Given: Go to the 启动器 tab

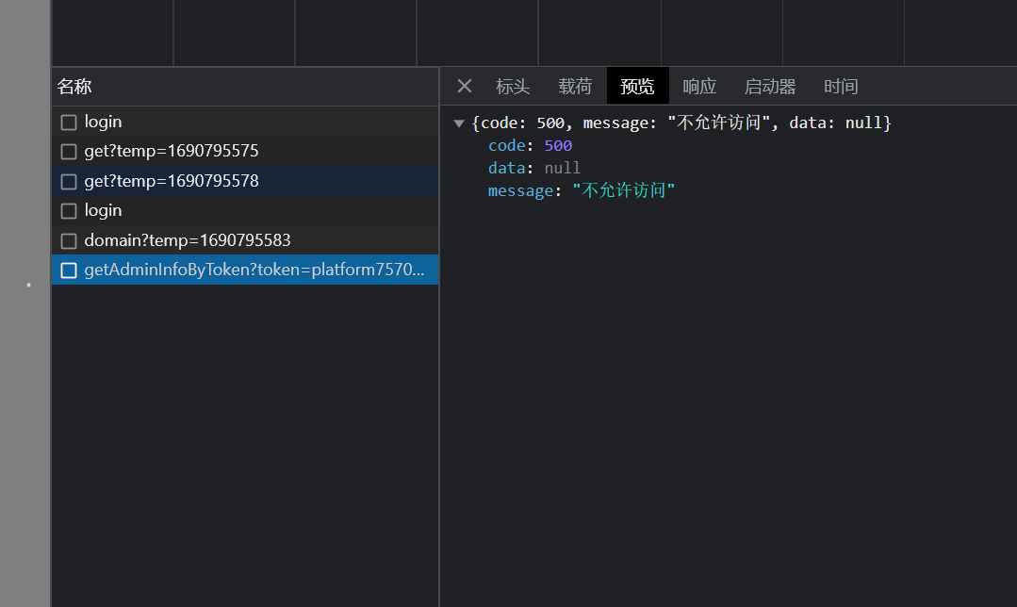Looking at the screenshot, I should click(x=771, y=87).
